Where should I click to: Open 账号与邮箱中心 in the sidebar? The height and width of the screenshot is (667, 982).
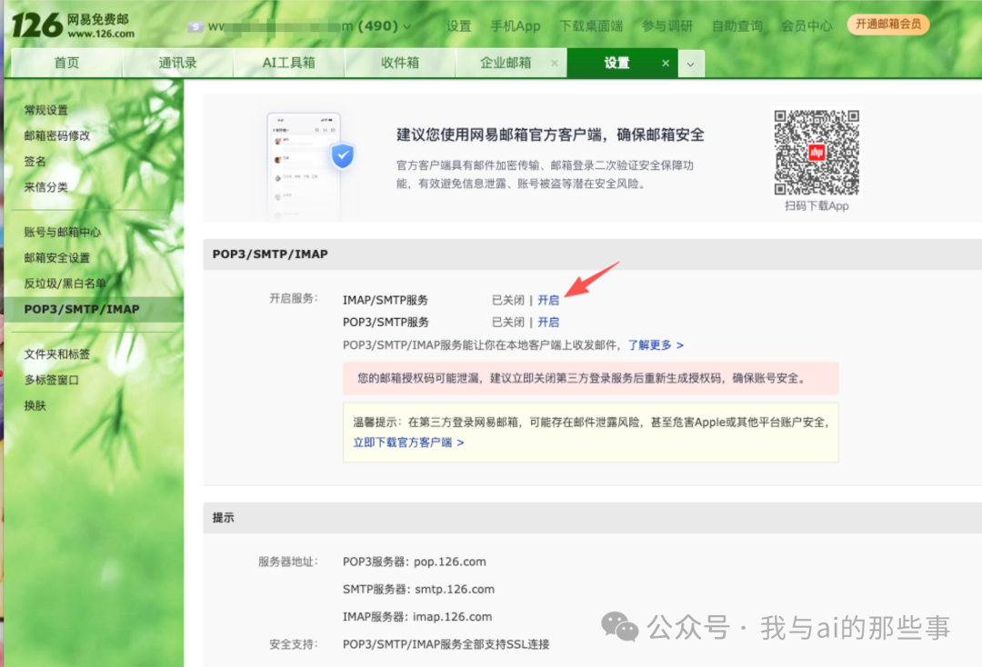click(62, 232)
